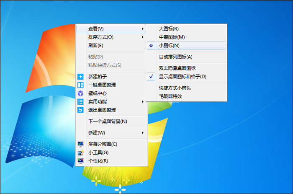This screenshot has width=293, height=194.
Task: Click the 新建格子 plus icon
Action: [x=81, y=77]
